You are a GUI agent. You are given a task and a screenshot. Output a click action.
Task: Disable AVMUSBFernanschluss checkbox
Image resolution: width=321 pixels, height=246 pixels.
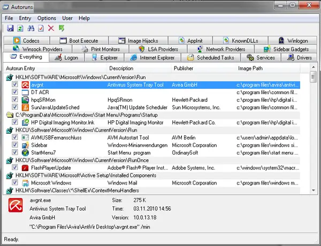pos(15,137)
